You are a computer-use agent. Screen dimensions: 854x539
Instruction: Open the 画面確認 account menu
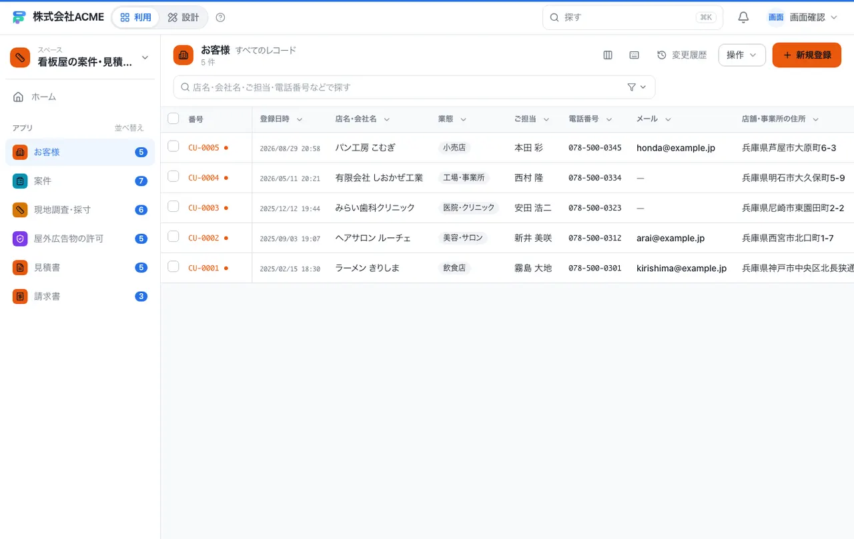point(803,17)
